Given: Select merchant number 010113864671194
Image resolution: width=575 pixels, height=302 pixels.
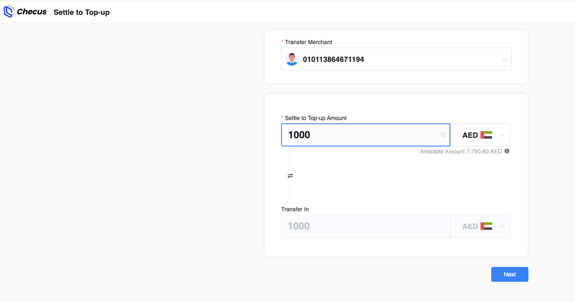Looking at the screenshot, I should pyautogui.click(x=334, y=59).
